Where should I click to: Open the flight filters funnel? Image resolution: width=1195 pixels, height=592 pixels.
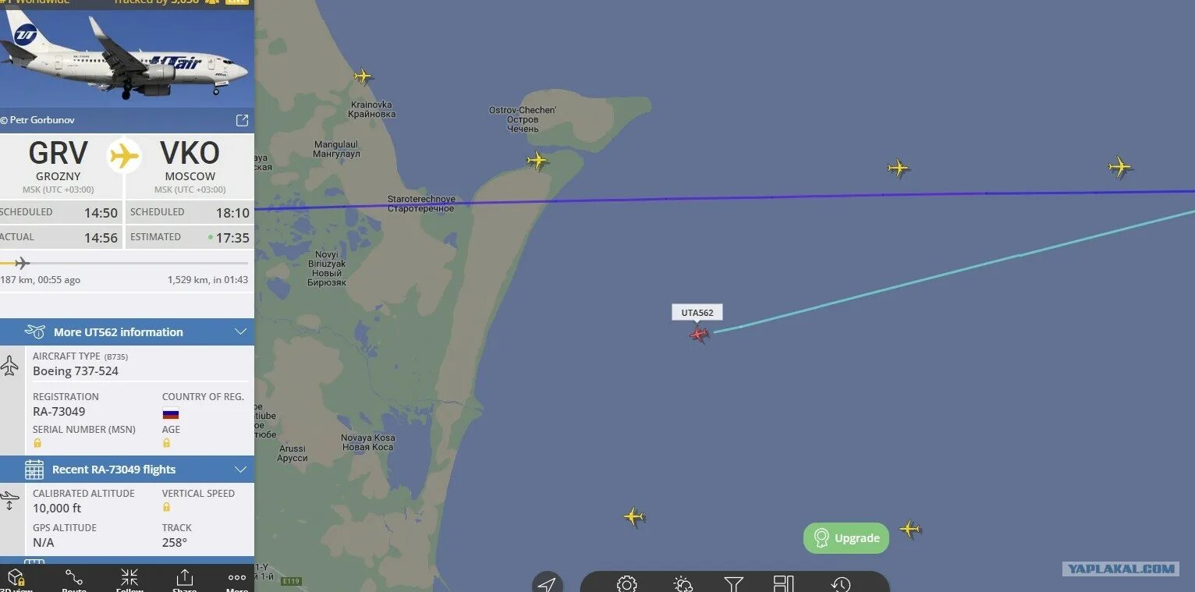pos(734,584)
